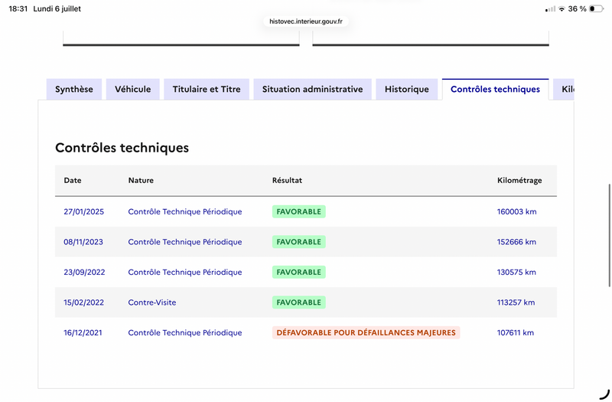Click the Contrôles techniques section heading
This screenshot has height=402, width=612.
[x=122, y=148]
